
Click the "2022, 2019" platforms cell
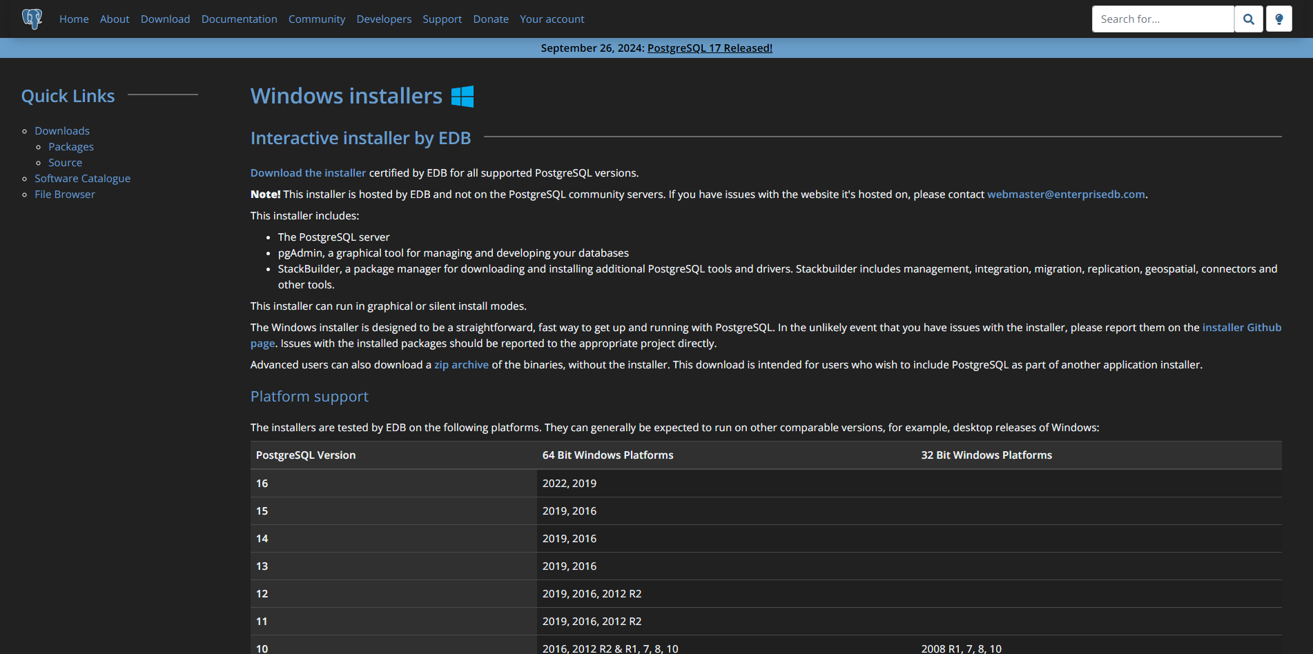coord(726,484)
